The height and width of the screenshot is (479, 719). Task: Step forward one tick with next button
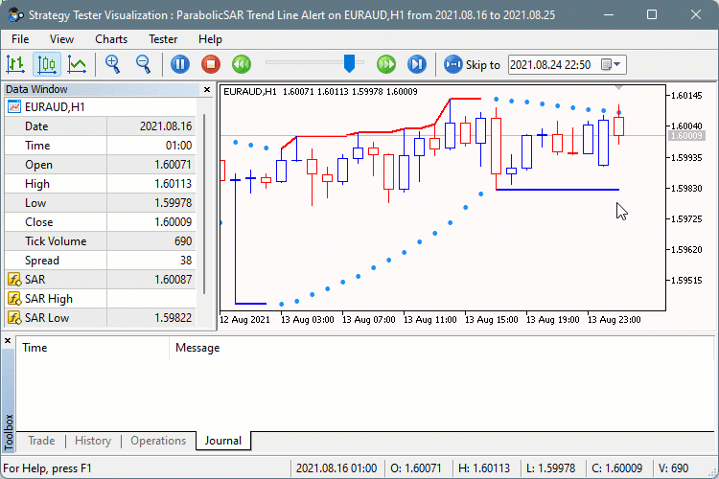point(417,64)
